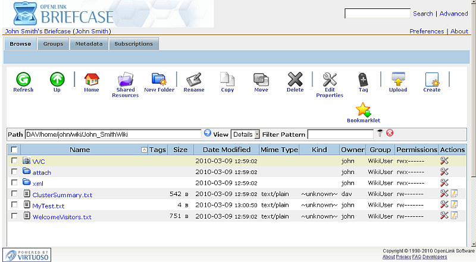
Task: Switch to the Groups tab
Action: pos(53,44)
